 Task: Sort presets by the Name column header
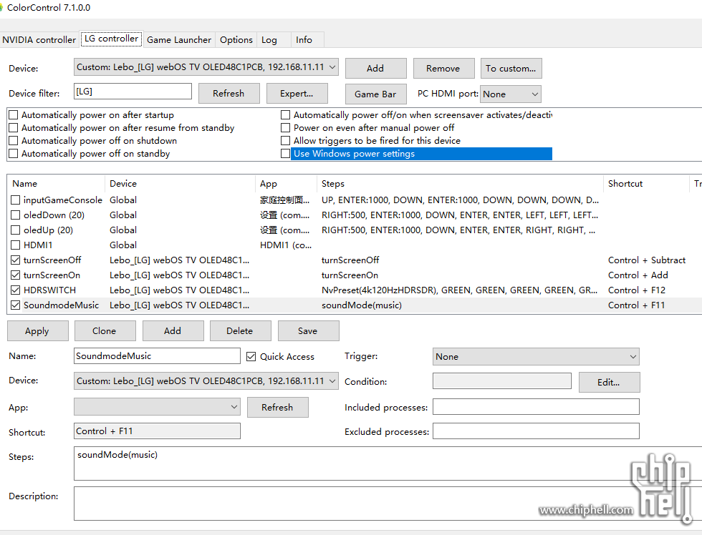(x=56, y=184)
